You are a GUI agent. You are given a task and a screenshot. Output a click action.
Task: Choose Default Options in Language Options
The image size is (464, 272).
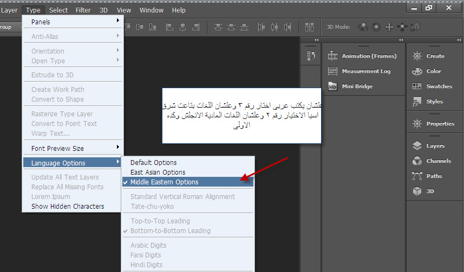point(153,163)
